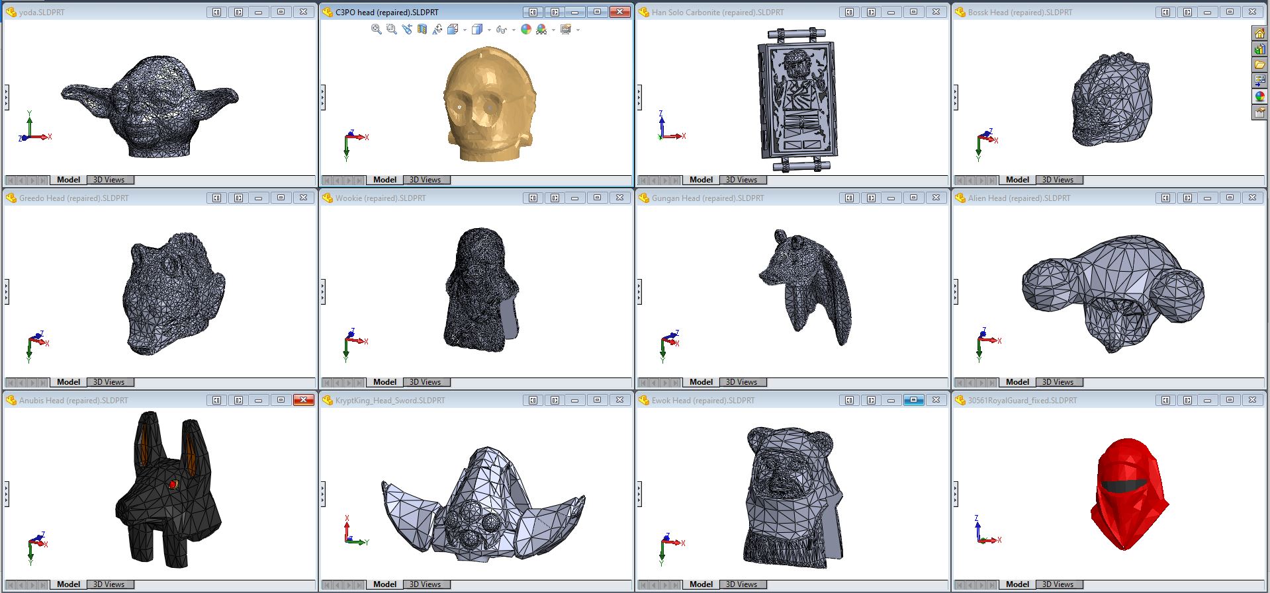1270x593 pixels.
Task: Click the Previous View icon
Action: [406, 29]
